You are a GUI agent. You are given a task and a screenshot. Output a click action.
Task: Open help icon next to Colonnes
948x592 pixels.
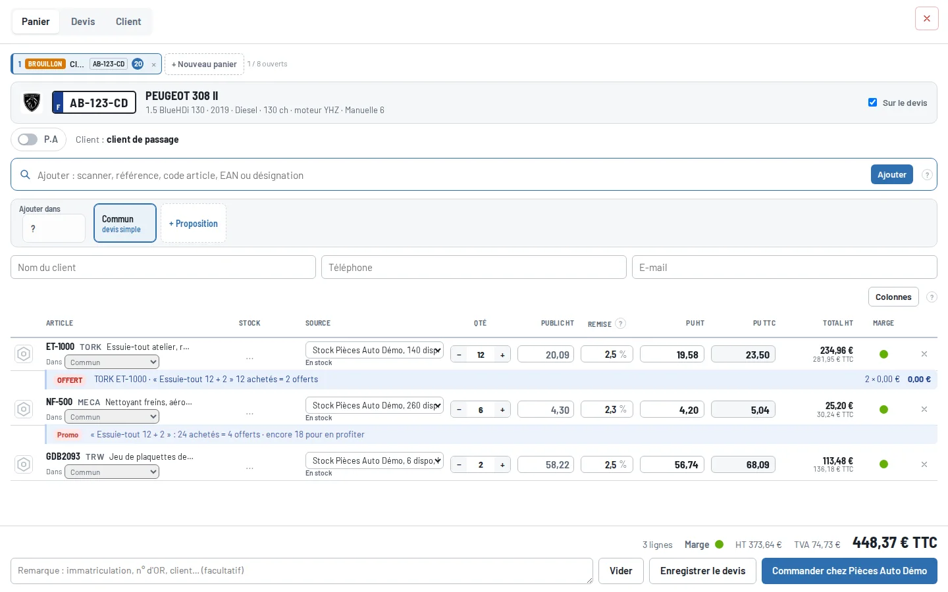point(932,297)
